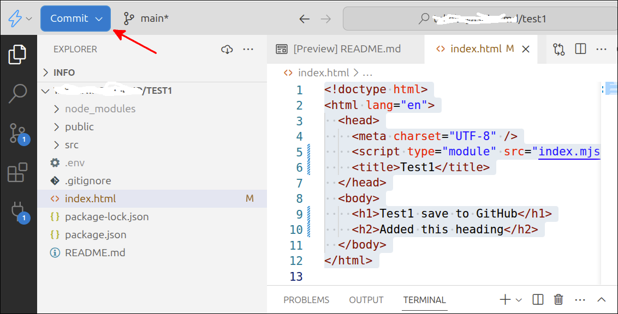Click the trash icon to kill terminal
This screenshot has width=618, height=314.
click(x=558, y=299)
